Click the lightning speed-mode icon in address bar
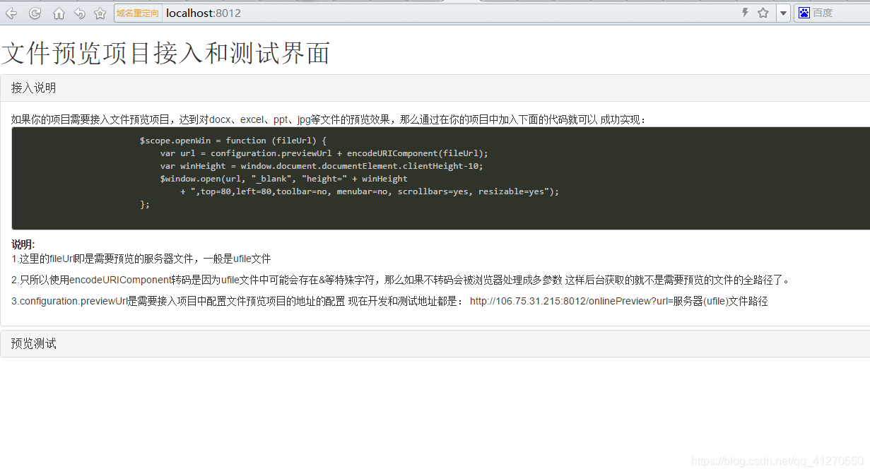 (x=745, y=13)
